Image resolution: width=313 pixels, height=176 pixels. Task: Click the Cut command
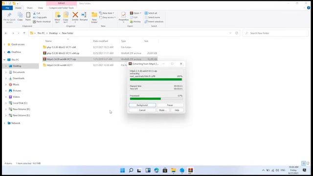pyautogui.click(x=37, y=13)
